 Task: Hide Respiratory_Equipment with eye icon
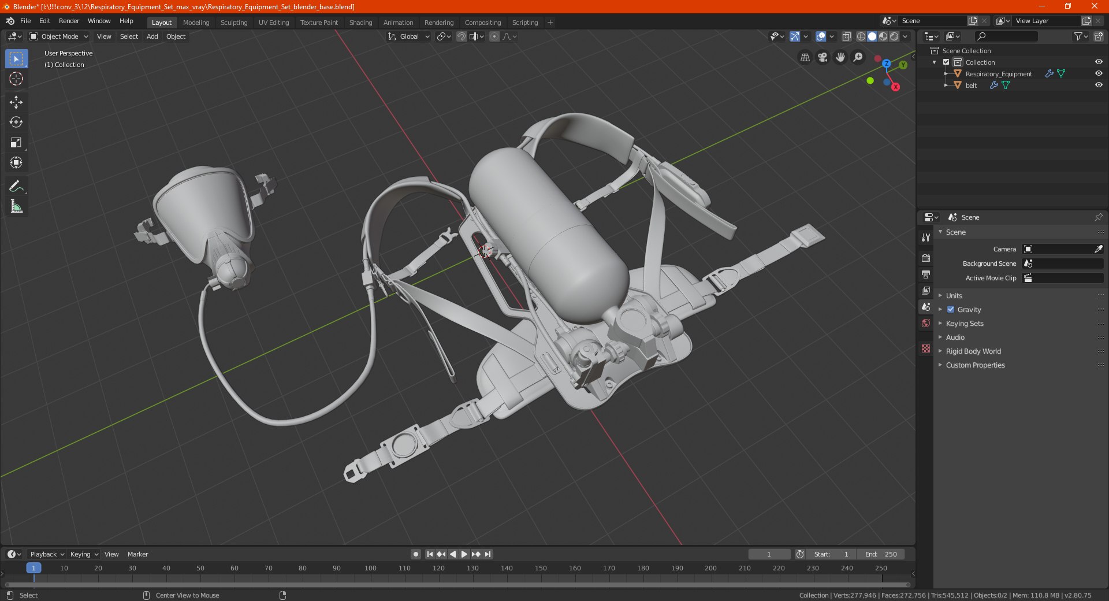(x=1099, y=73)
